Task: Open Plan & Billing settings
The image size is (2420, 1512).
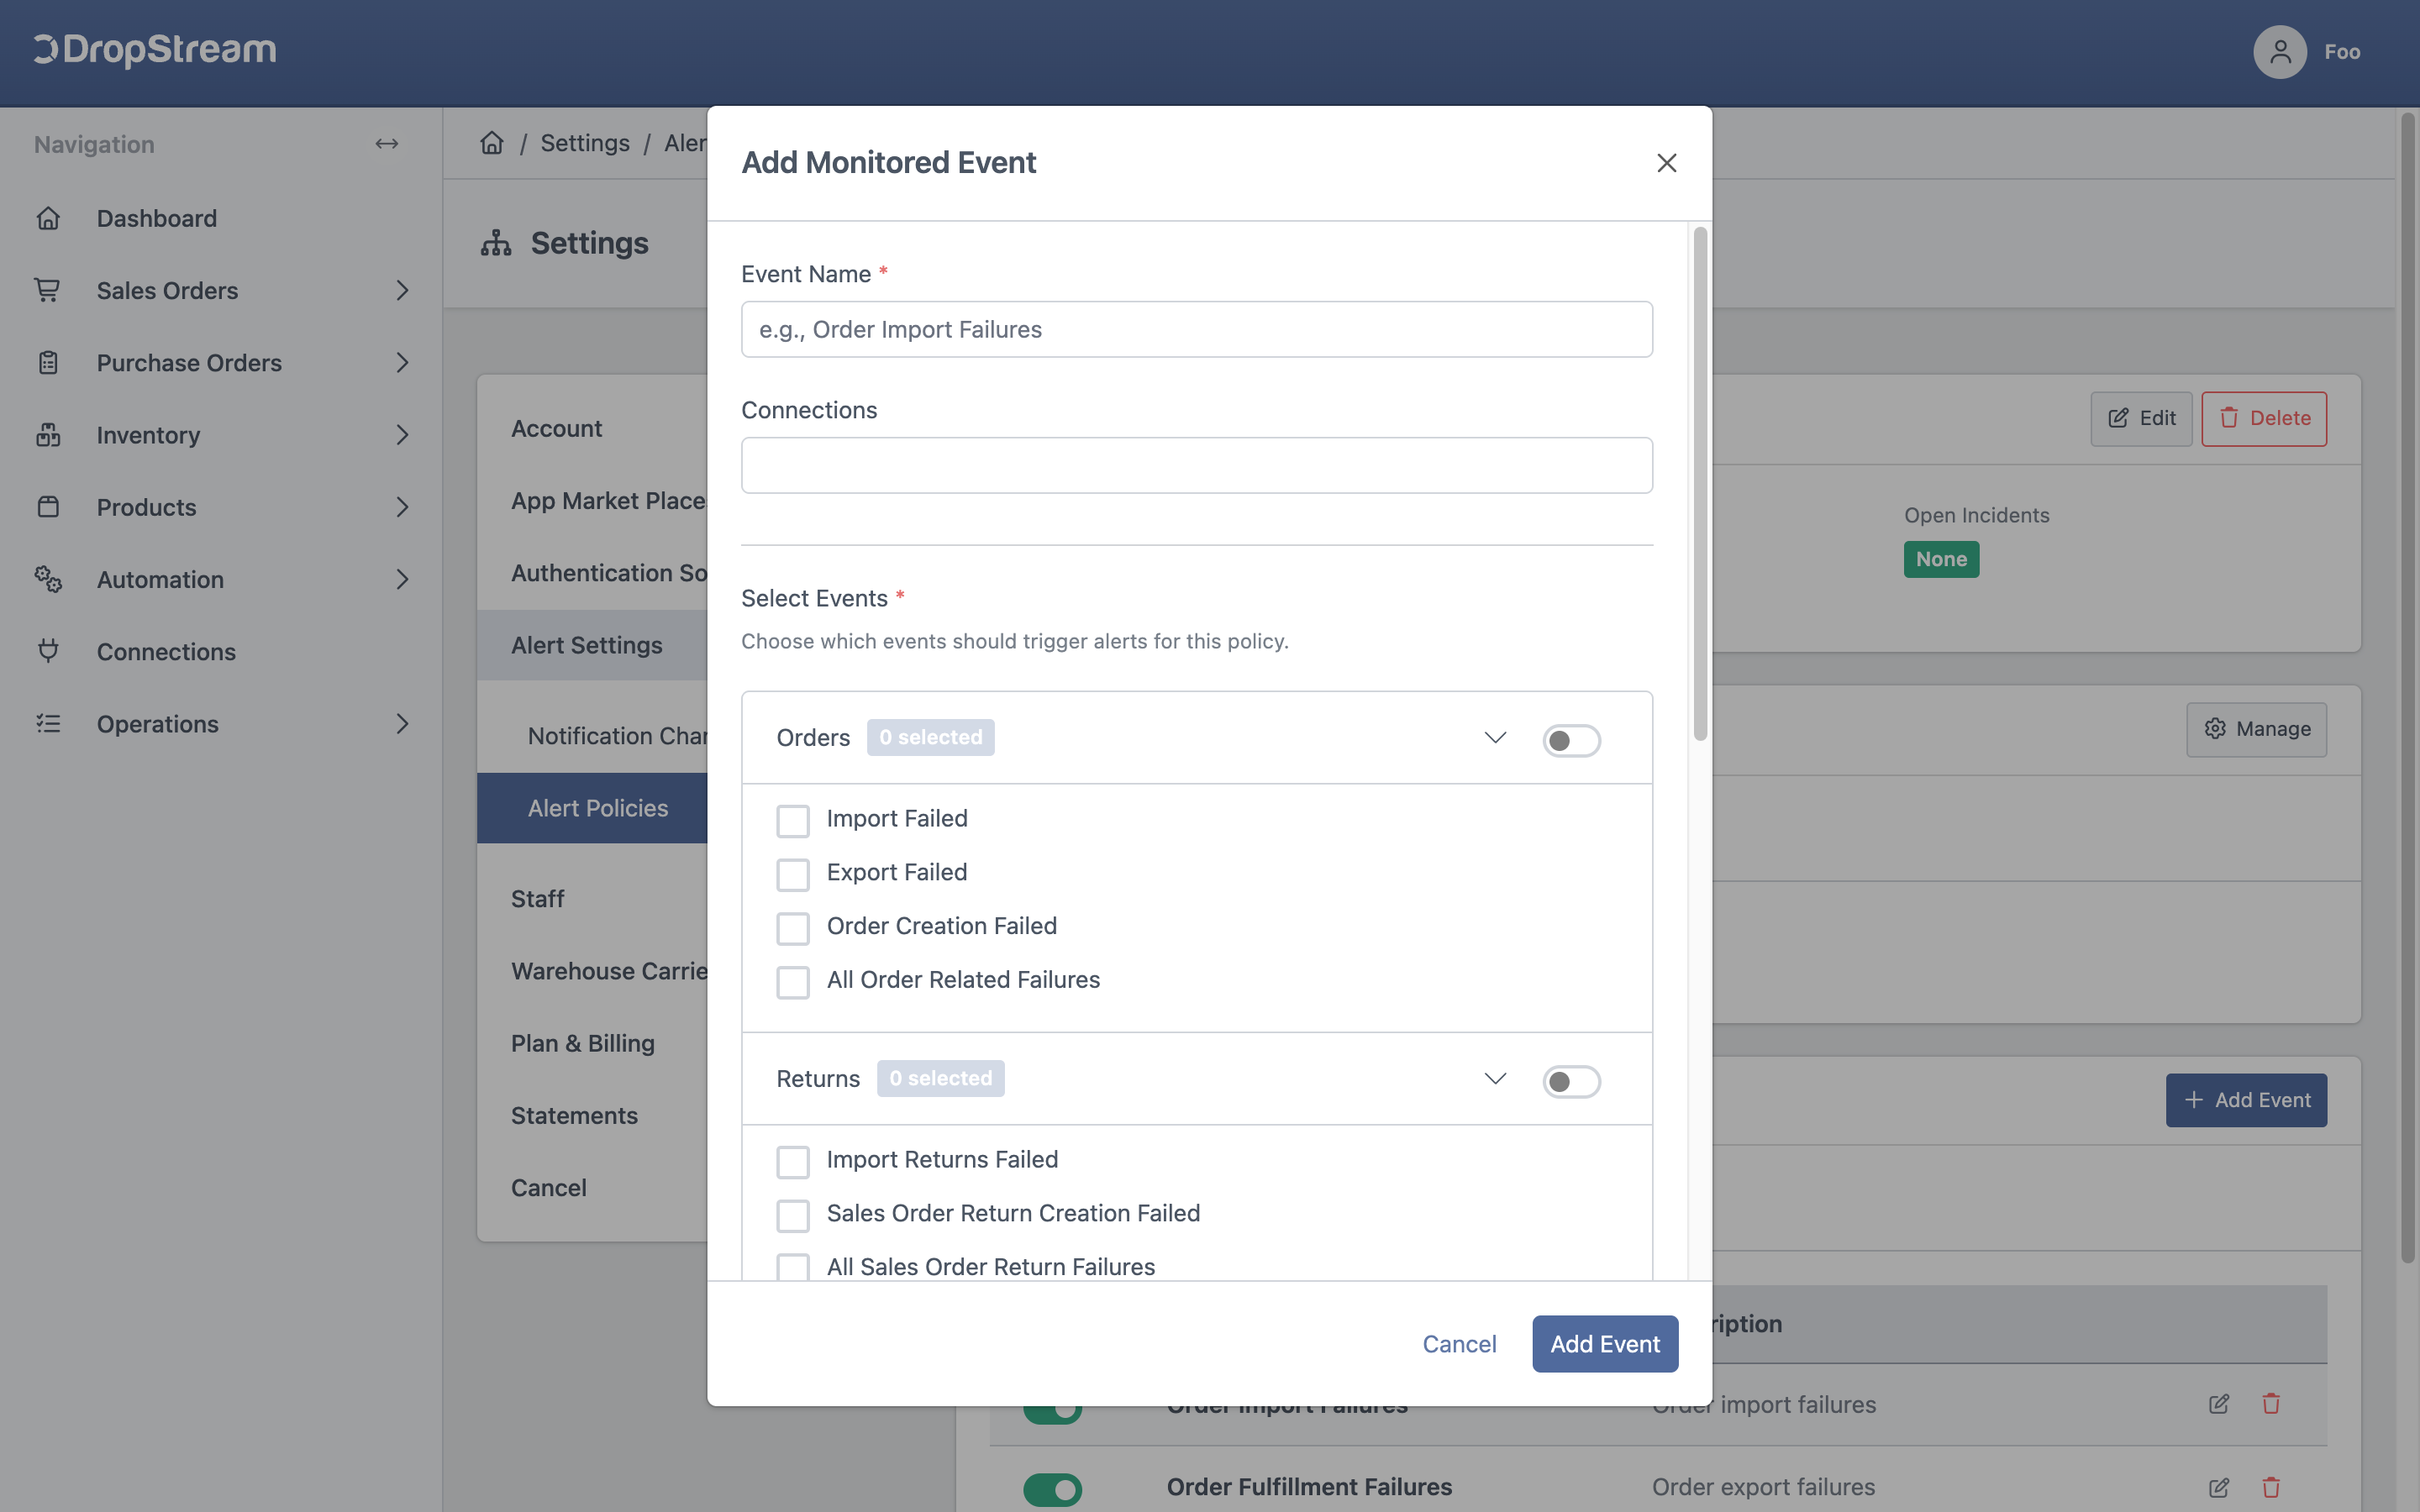Action: tap(583, 1043)
